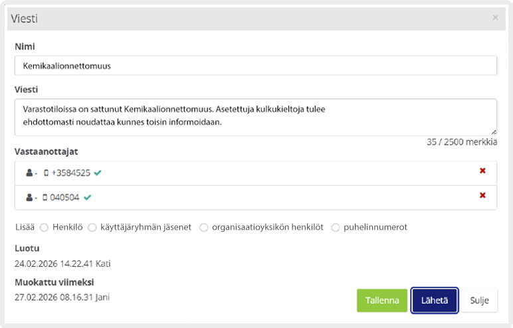This screenshot has width=513, height=328.
Task: Click green checkmark beside +3584525
Action: (98, 173)
